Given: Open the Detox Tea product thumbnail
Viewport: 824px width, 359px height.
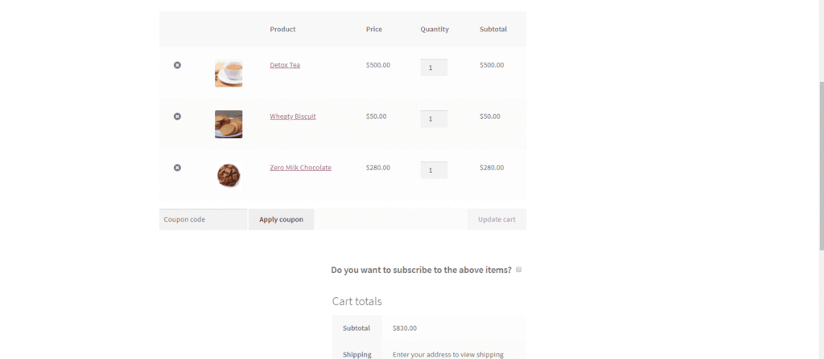Looking at the screenshot, I should pos(229,73).
